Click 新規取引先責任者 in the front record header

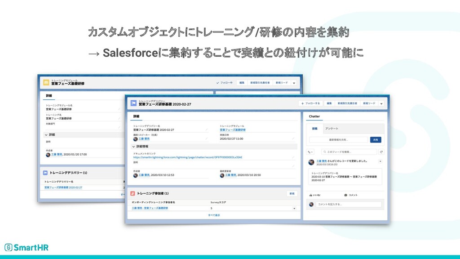pos(347,103)
